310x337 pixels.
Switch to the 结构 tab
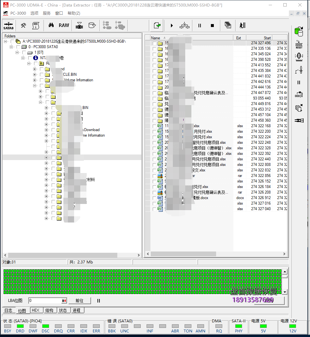(x=49, y=310)
